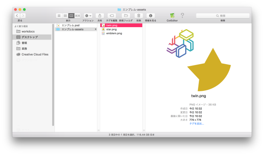Switch to column view
264x155 pixels.
click(71, 16)
